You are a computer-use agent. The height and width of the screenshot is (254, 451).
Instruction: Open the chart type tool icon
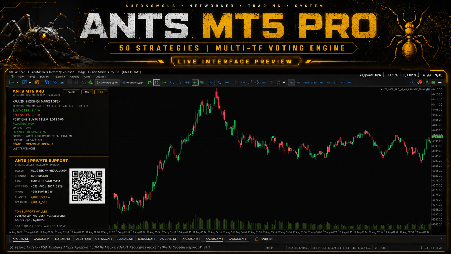point(12,83)
